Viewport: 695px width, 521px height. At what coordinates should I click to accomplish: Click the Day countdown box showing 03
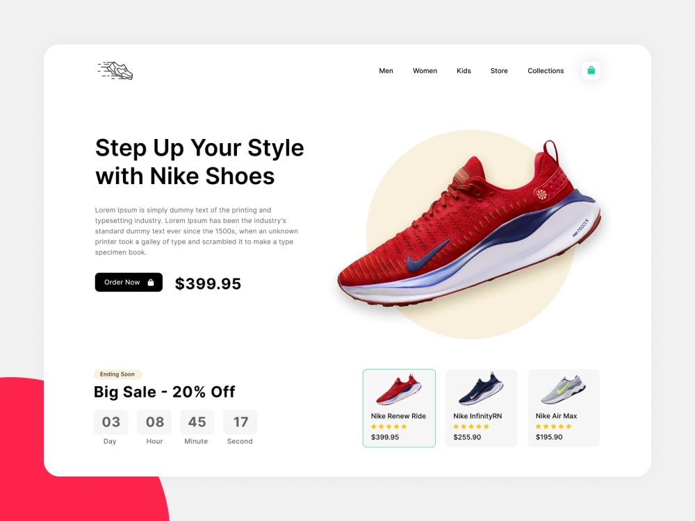click(111, 422)
